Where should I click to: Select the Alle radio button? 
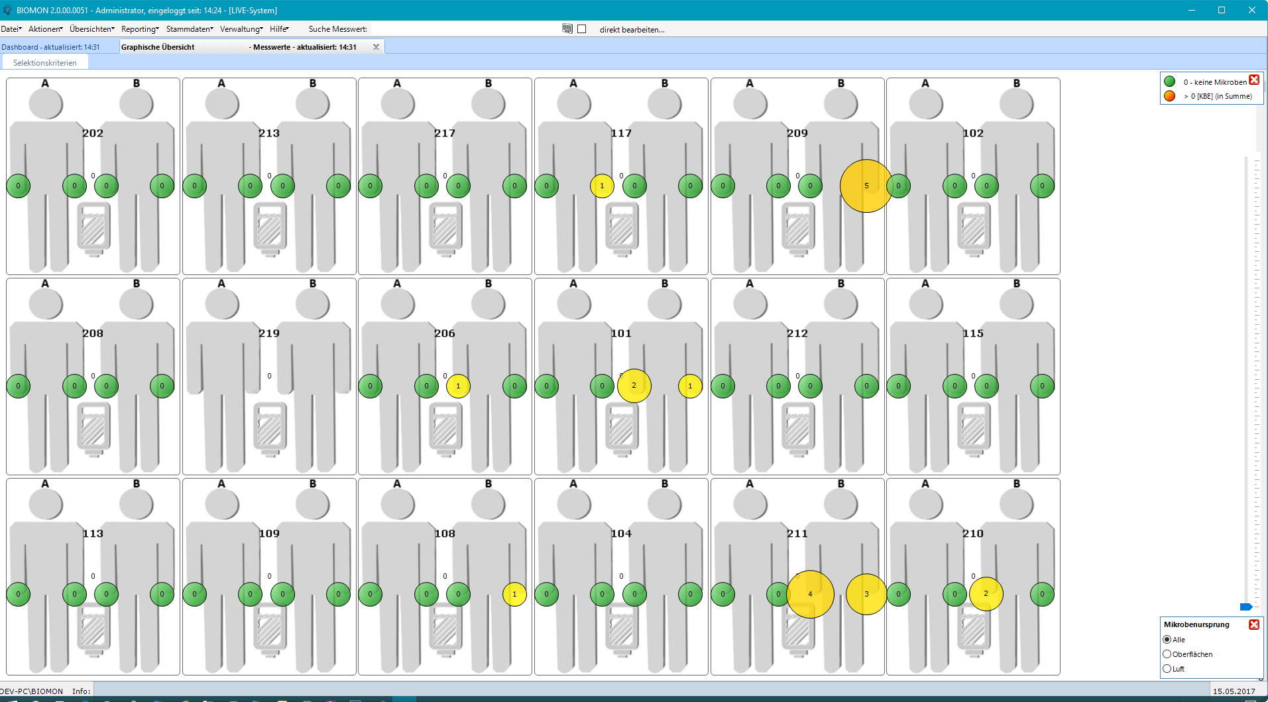(x=1167, y=640)
